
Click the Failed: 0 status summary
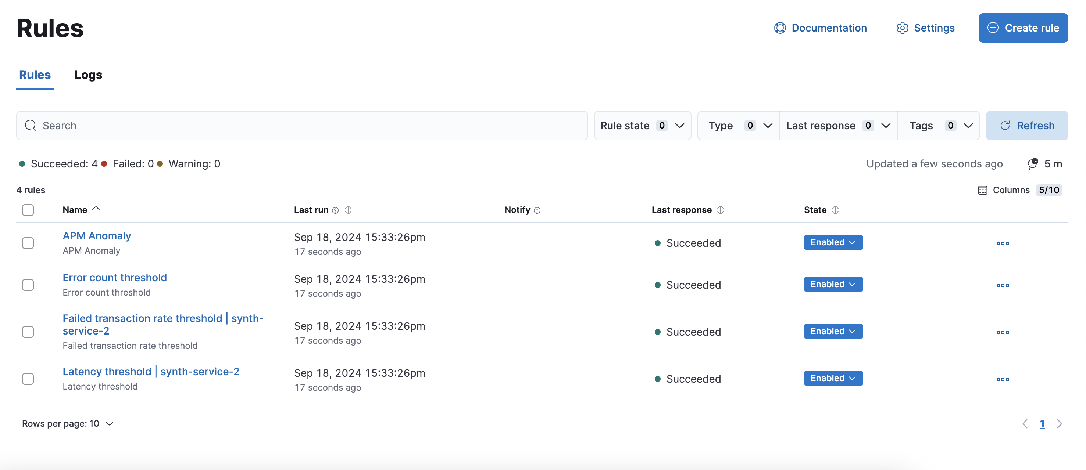click(128, 164)
